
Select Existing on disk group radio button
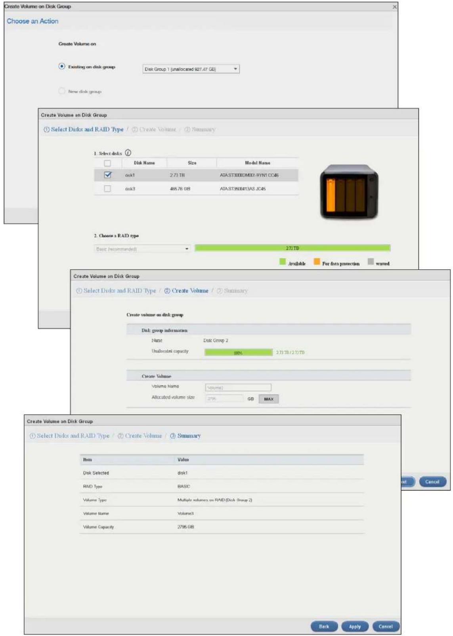tap(62, 67)
